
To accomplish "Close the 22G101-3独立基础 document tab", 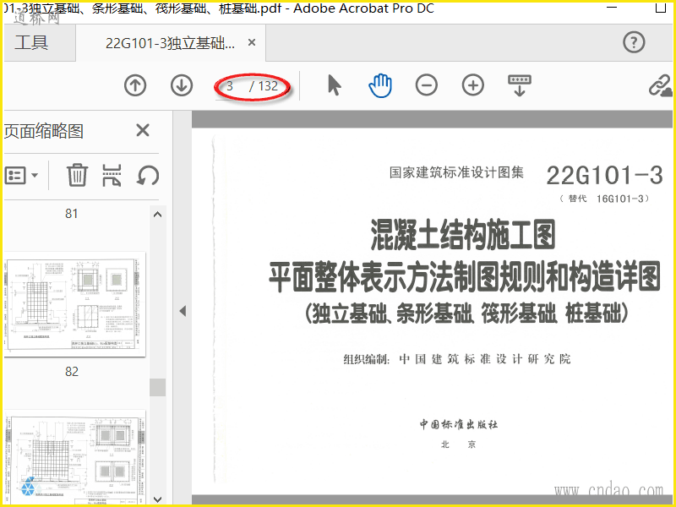I will [x=252, y=42].
